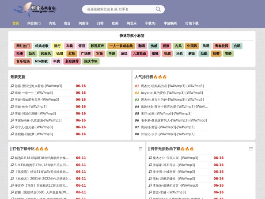Open the 抖音热门 navigation tab
The image size is (265, 199).
point(34,23)
